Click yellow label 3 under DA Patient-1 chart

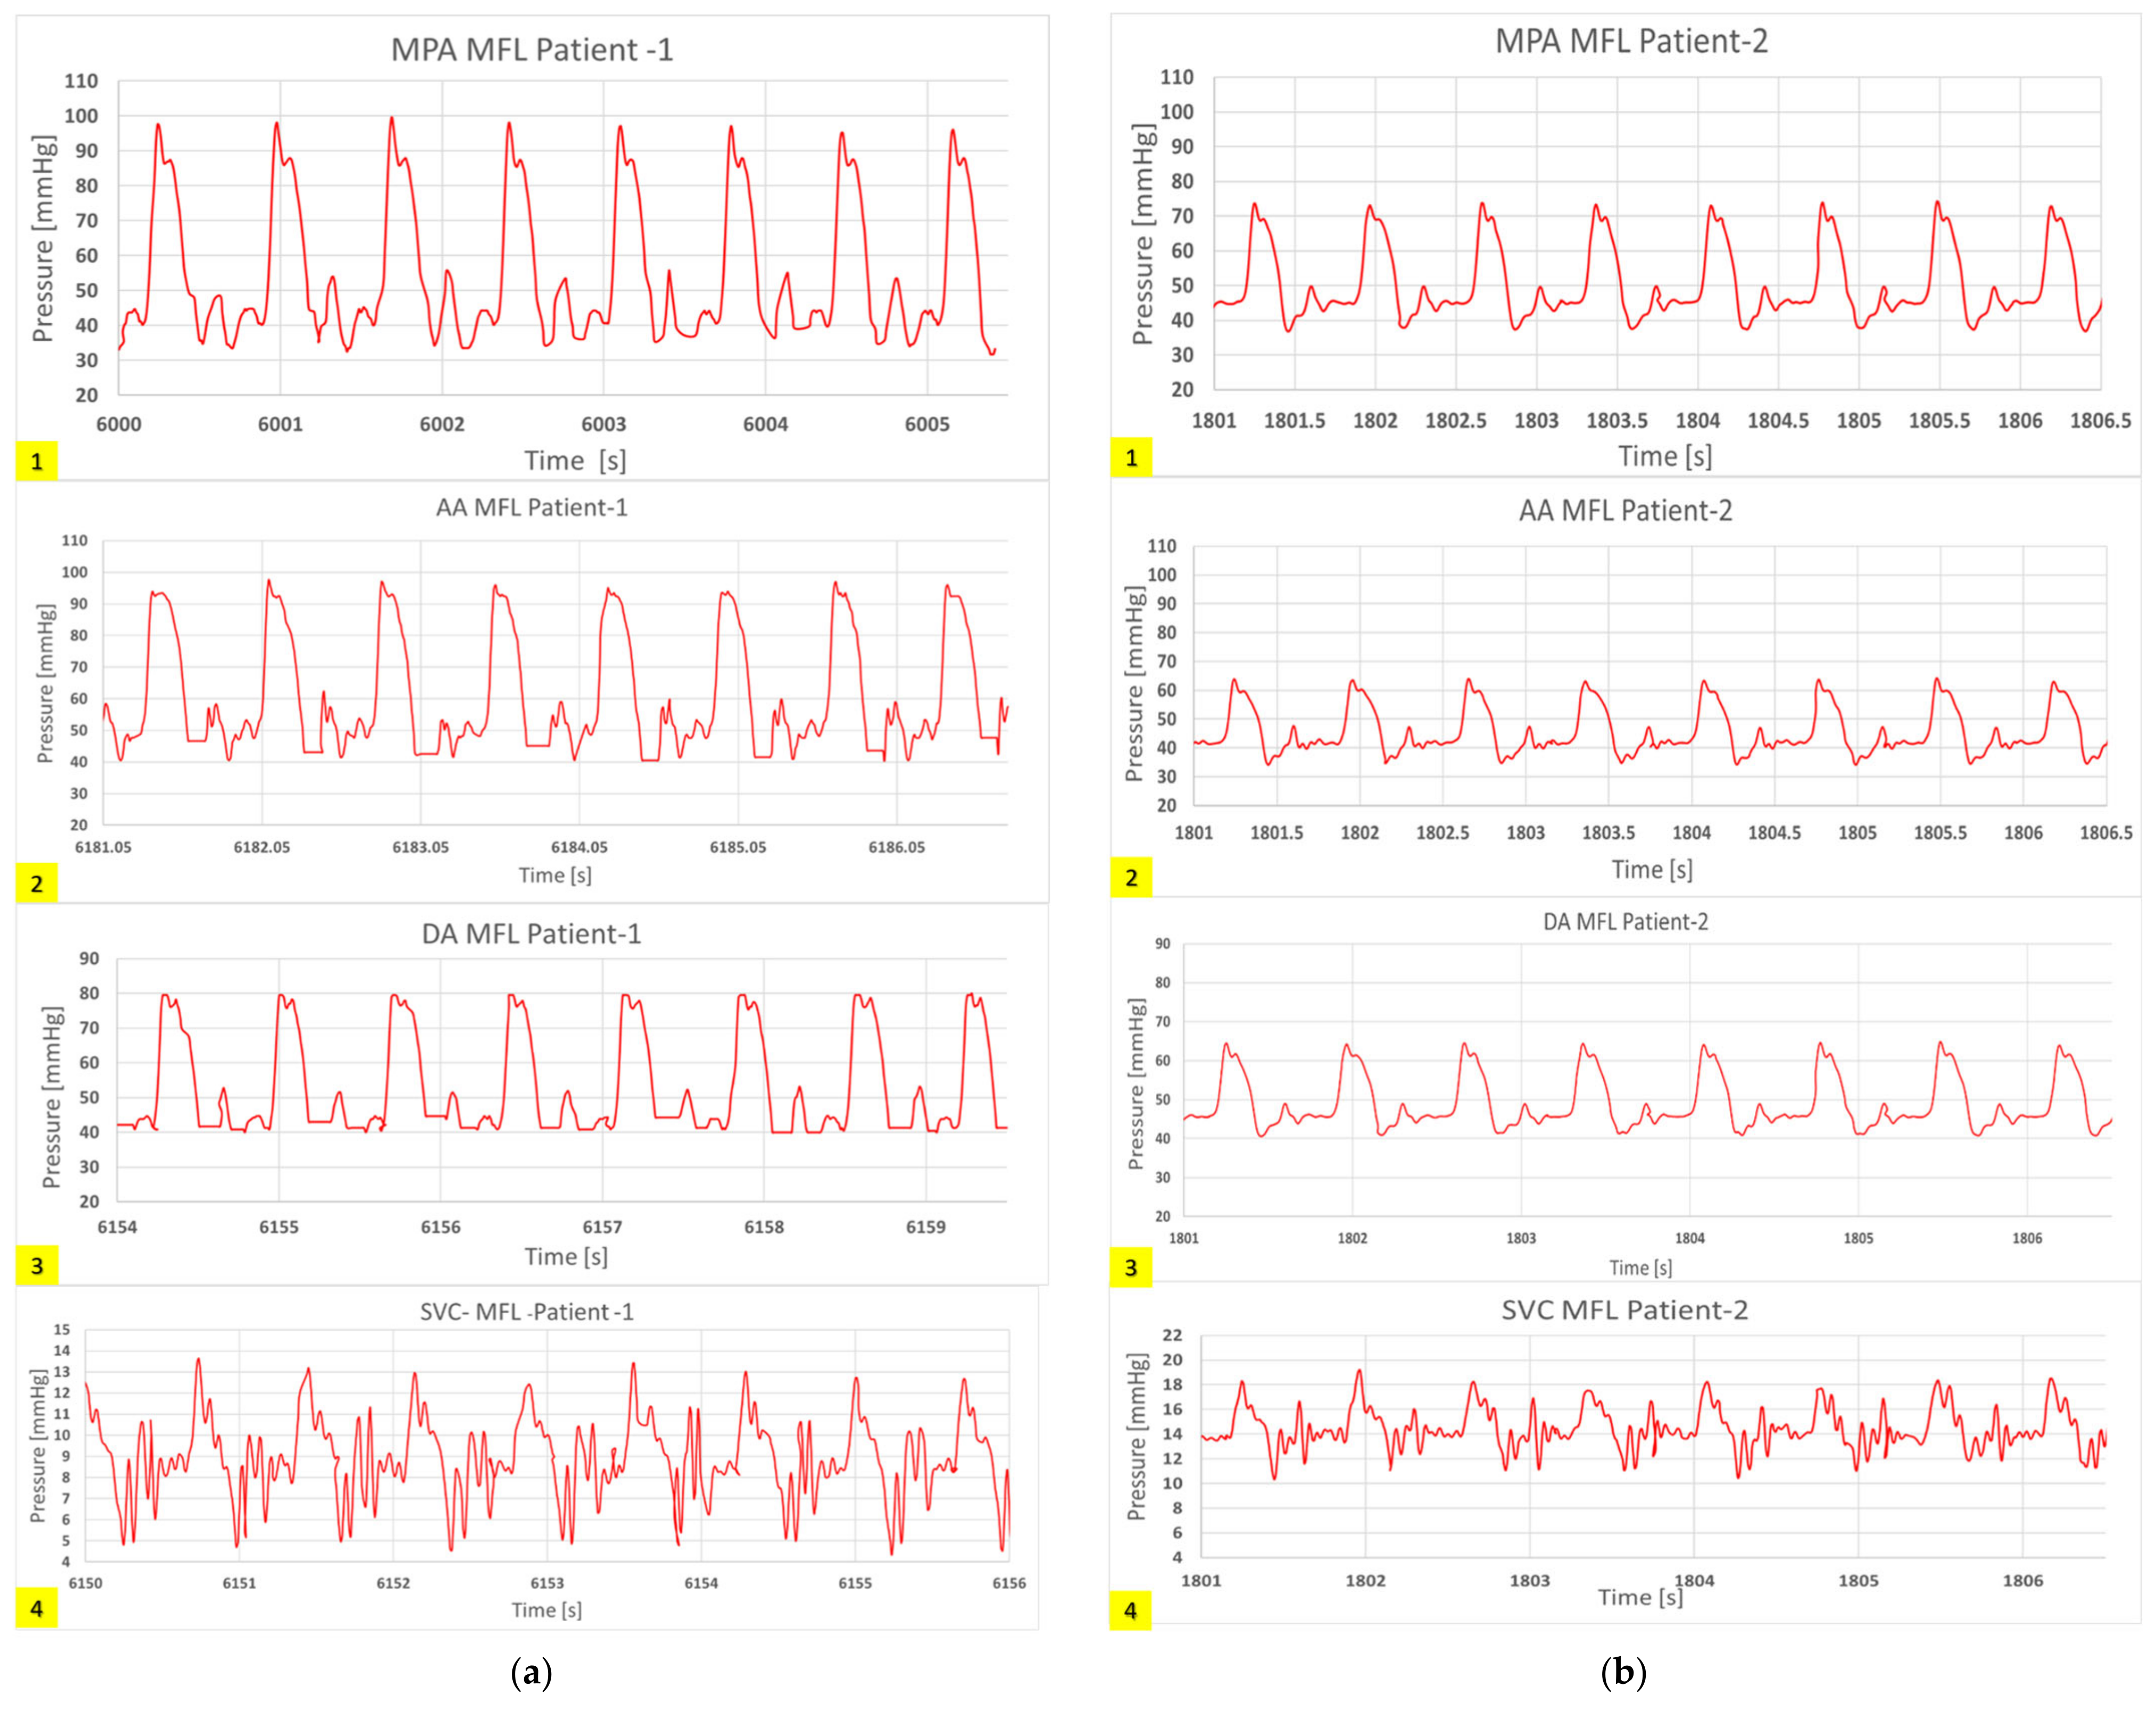pos(37,1266)
